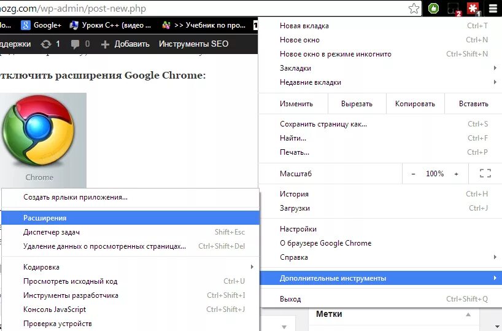Select Проверка устройств
Image resolution: width=502 pixels, height=331 pixels.
pyautogui.click(x=130, y=323)
